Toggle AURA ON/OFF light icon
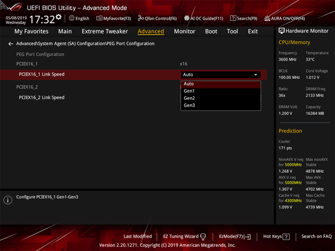This screenshot has height=251, width=335. [267, 18]
